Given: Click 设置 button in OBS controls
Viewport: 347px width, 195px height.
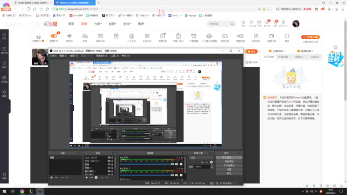Looking at the screenshot, I should point(229,169).
